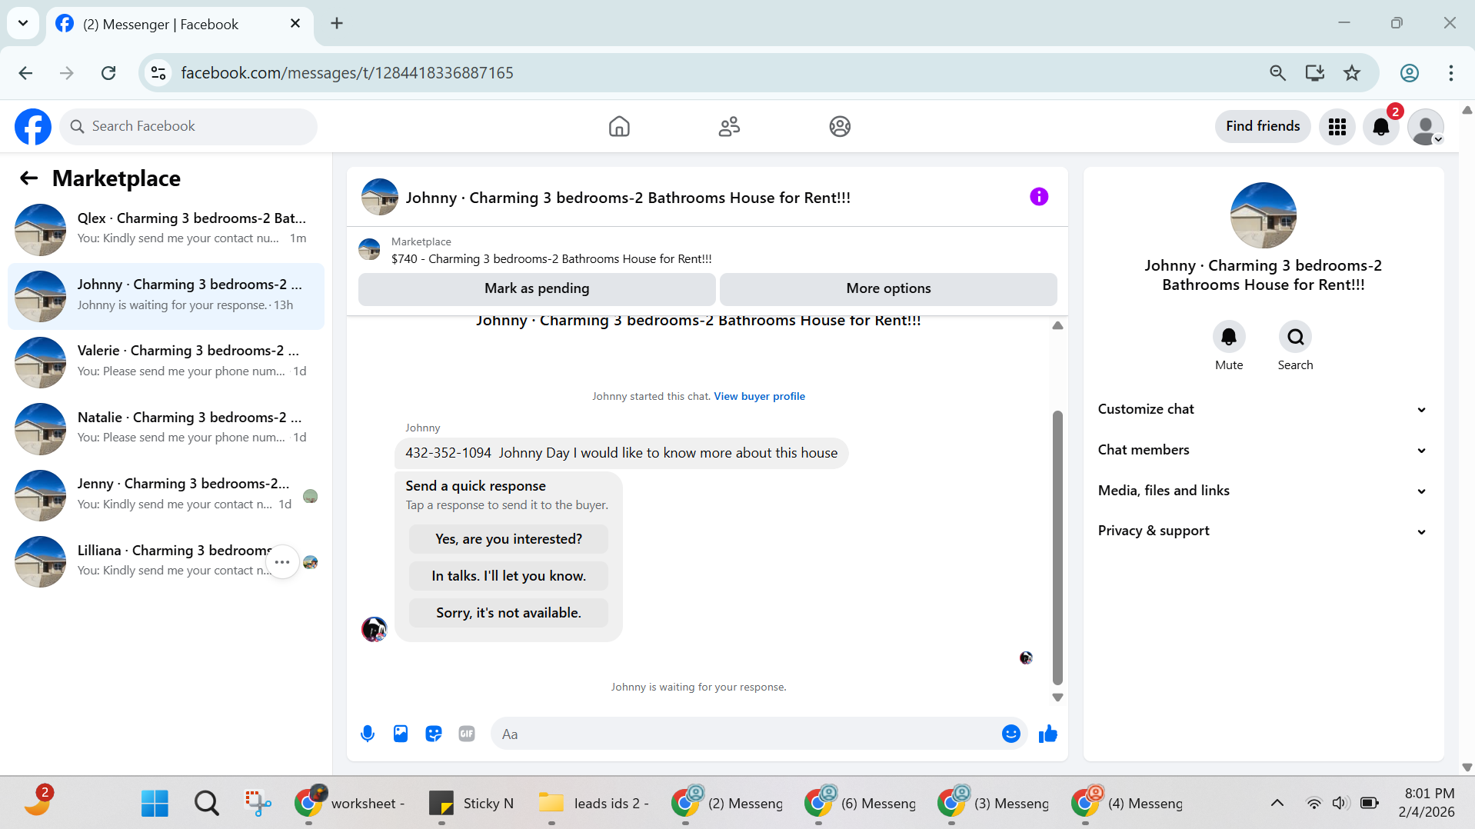1475x829 pixels.
Task: Click chat scroll down arrow
Action: tap(1057, 697)
